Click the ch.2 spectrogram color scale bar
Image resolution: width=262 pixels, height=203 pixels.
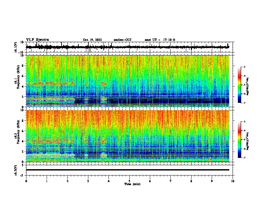[240, 140]
